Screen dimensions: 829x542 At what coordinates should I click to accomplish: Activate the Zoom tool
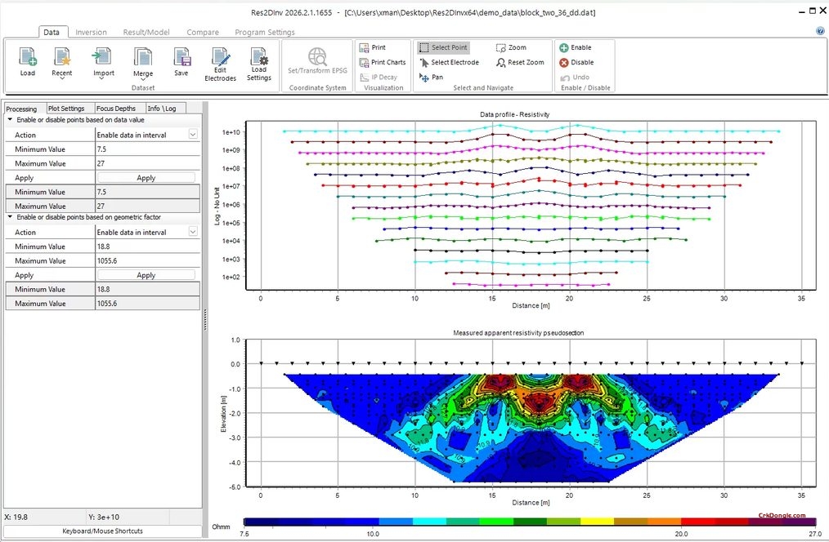click(511, 47)
